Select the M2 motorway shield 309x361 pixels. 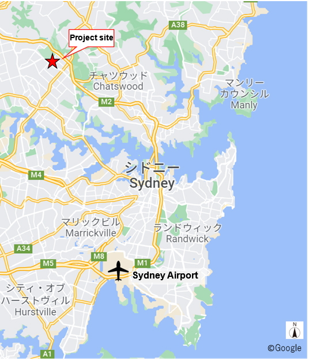pos(106,101)
